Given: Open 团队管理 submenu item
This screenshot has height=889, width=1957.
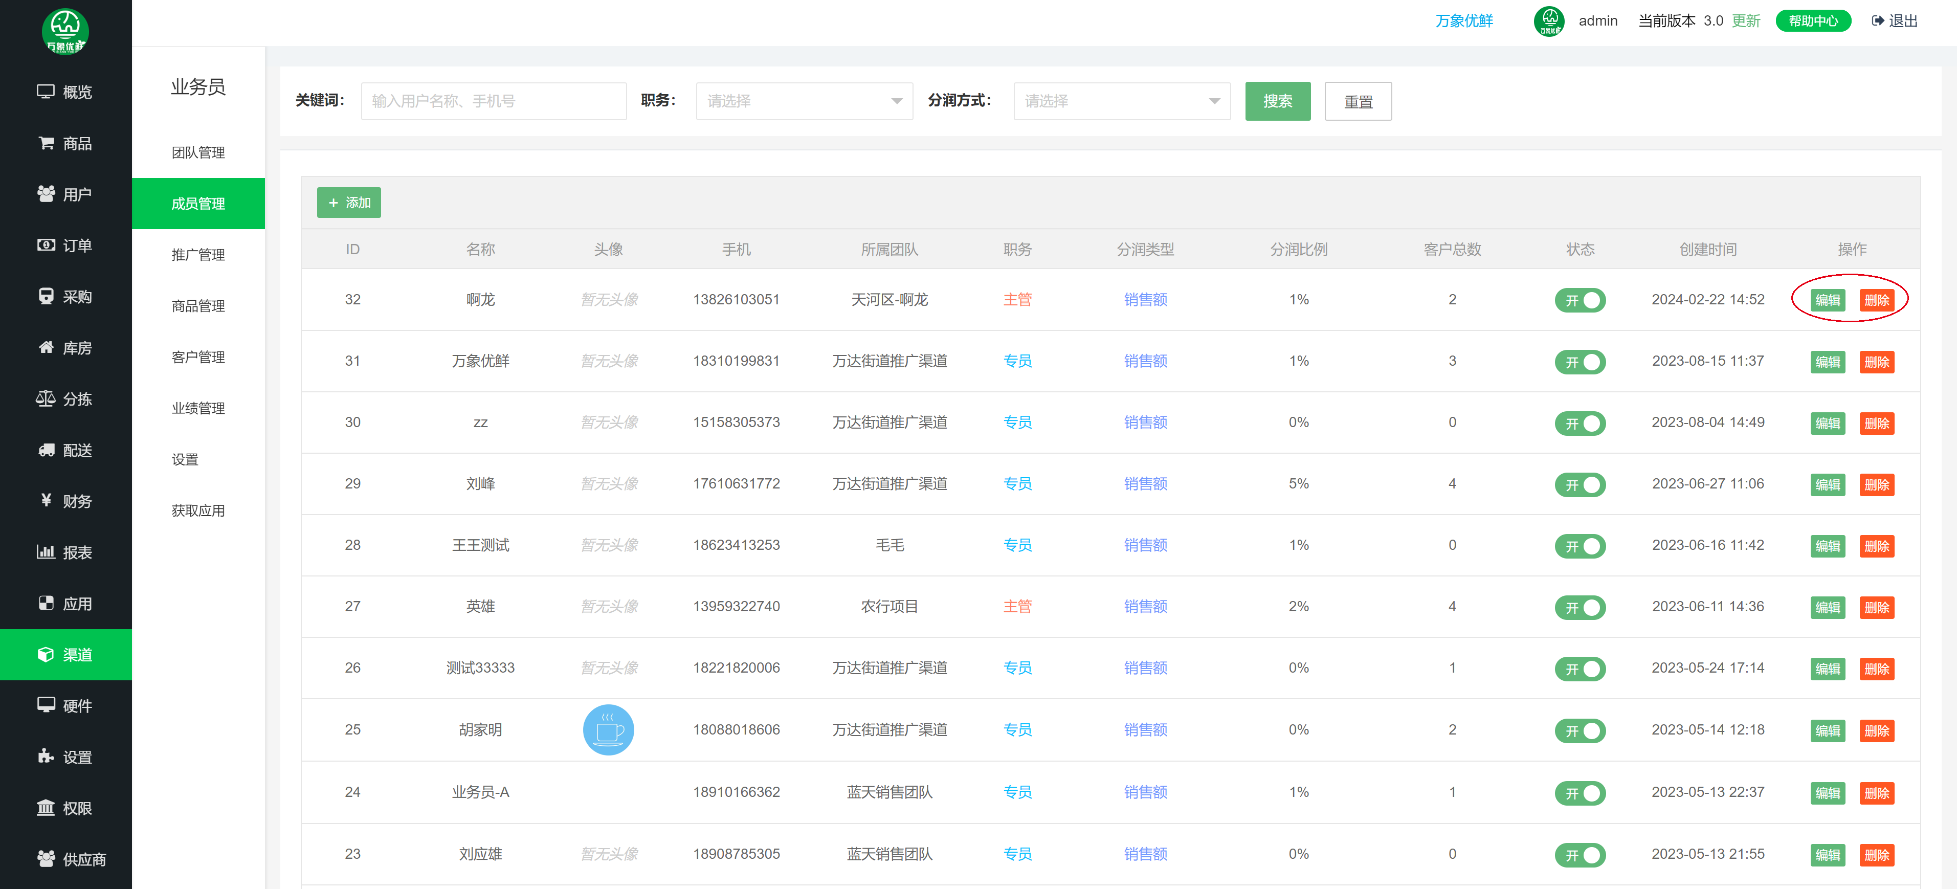Looking at the screenshot, I should pos(197,153).
